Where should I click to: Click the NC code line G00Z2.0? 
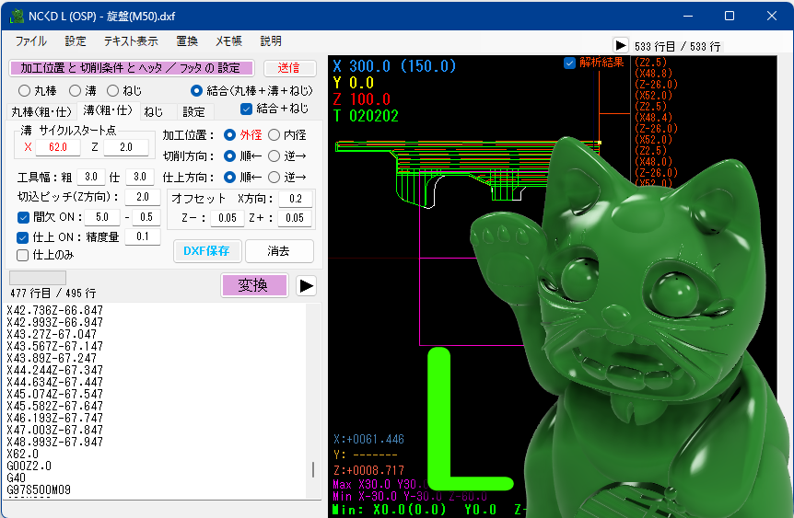(29, 466)
